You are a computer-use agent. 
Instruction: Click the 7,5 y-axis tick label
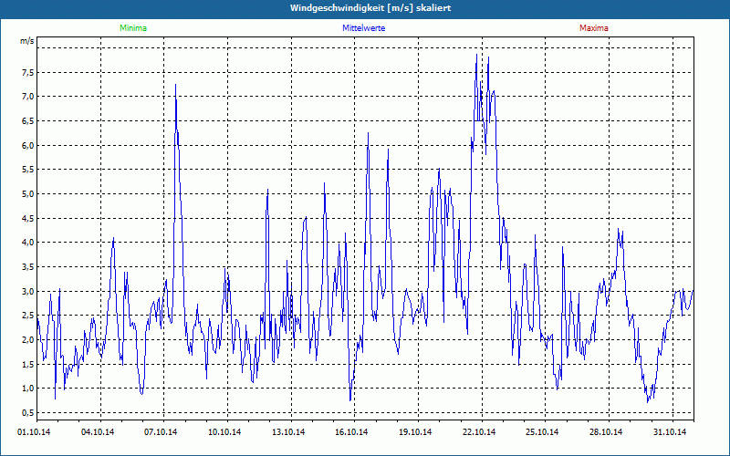click(x=26, y=72)
